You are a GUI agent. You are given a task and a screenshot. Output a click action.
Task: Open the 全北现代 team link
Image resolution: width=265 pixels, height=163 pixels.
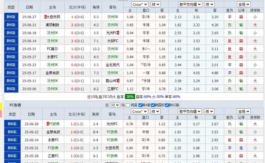113,65
